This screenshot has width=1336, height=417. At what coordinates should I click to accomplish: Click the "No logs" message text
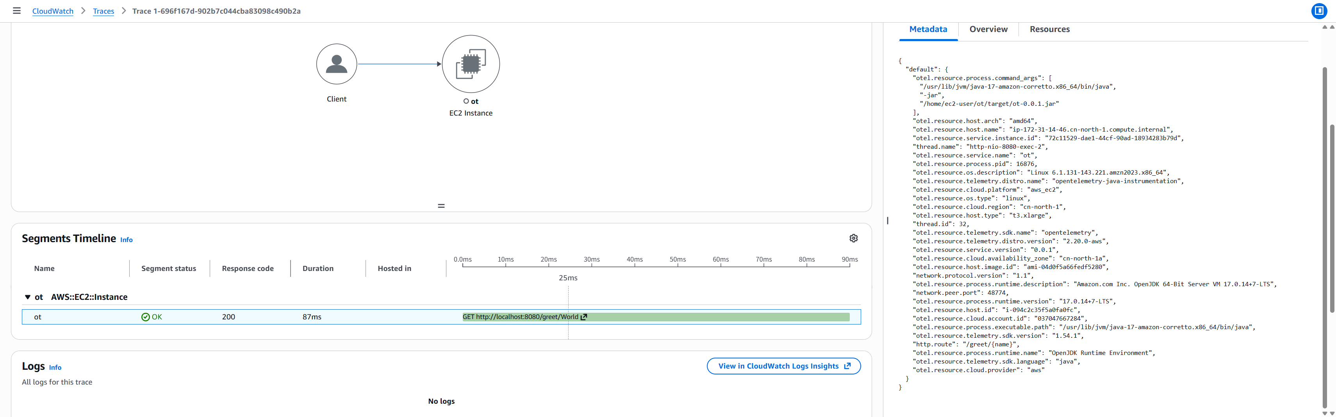click(x=441, y=401)
